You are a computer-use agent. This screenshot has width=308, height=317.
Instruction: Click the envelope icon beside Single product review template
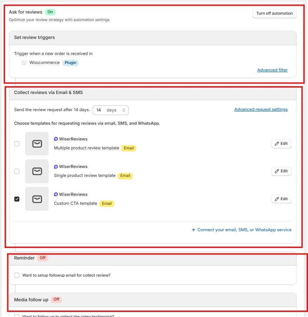coord(36,171)
